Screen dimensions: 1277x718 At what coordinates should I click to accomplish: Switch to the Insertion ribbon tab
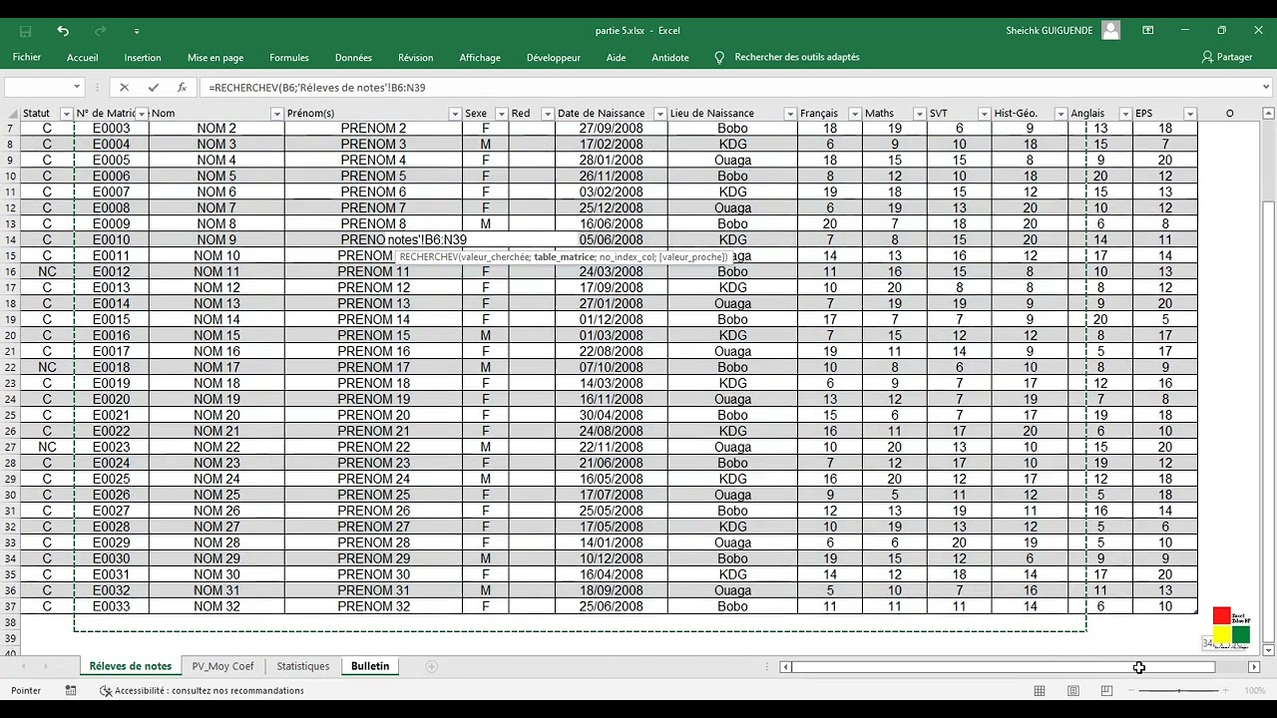coord(143,57)
